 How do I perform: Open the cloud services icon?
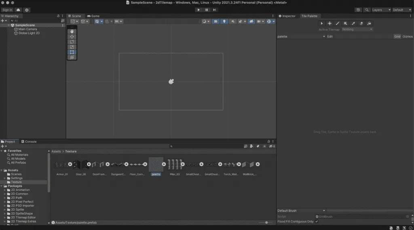tap(18, 10)
